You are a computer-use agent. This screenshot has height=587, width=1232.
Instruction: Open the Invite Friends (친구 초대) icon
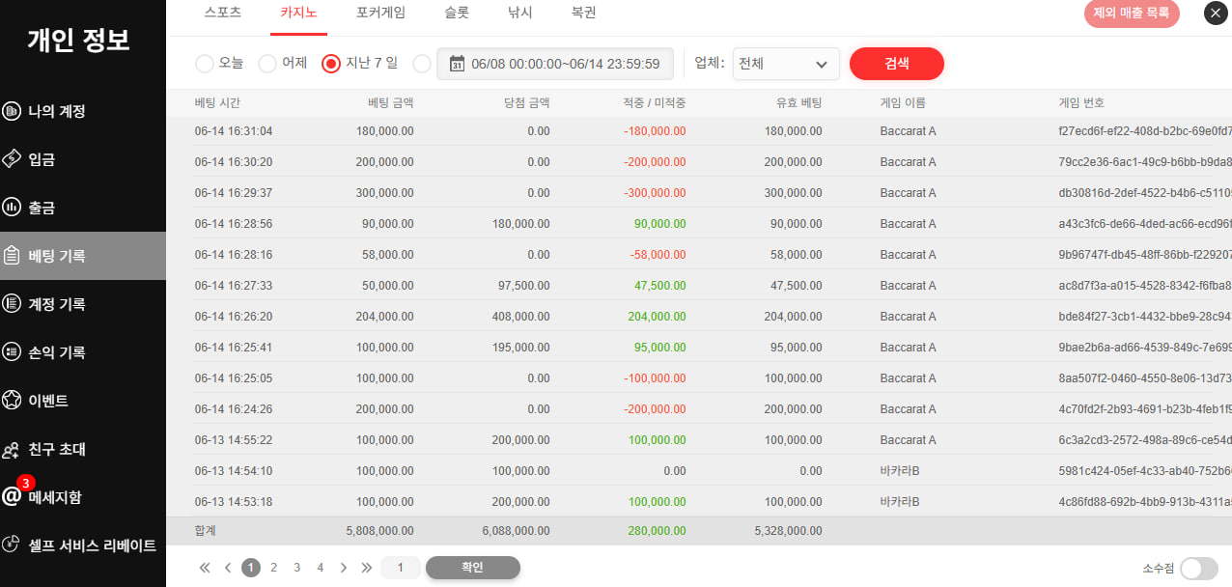(12, 450)
